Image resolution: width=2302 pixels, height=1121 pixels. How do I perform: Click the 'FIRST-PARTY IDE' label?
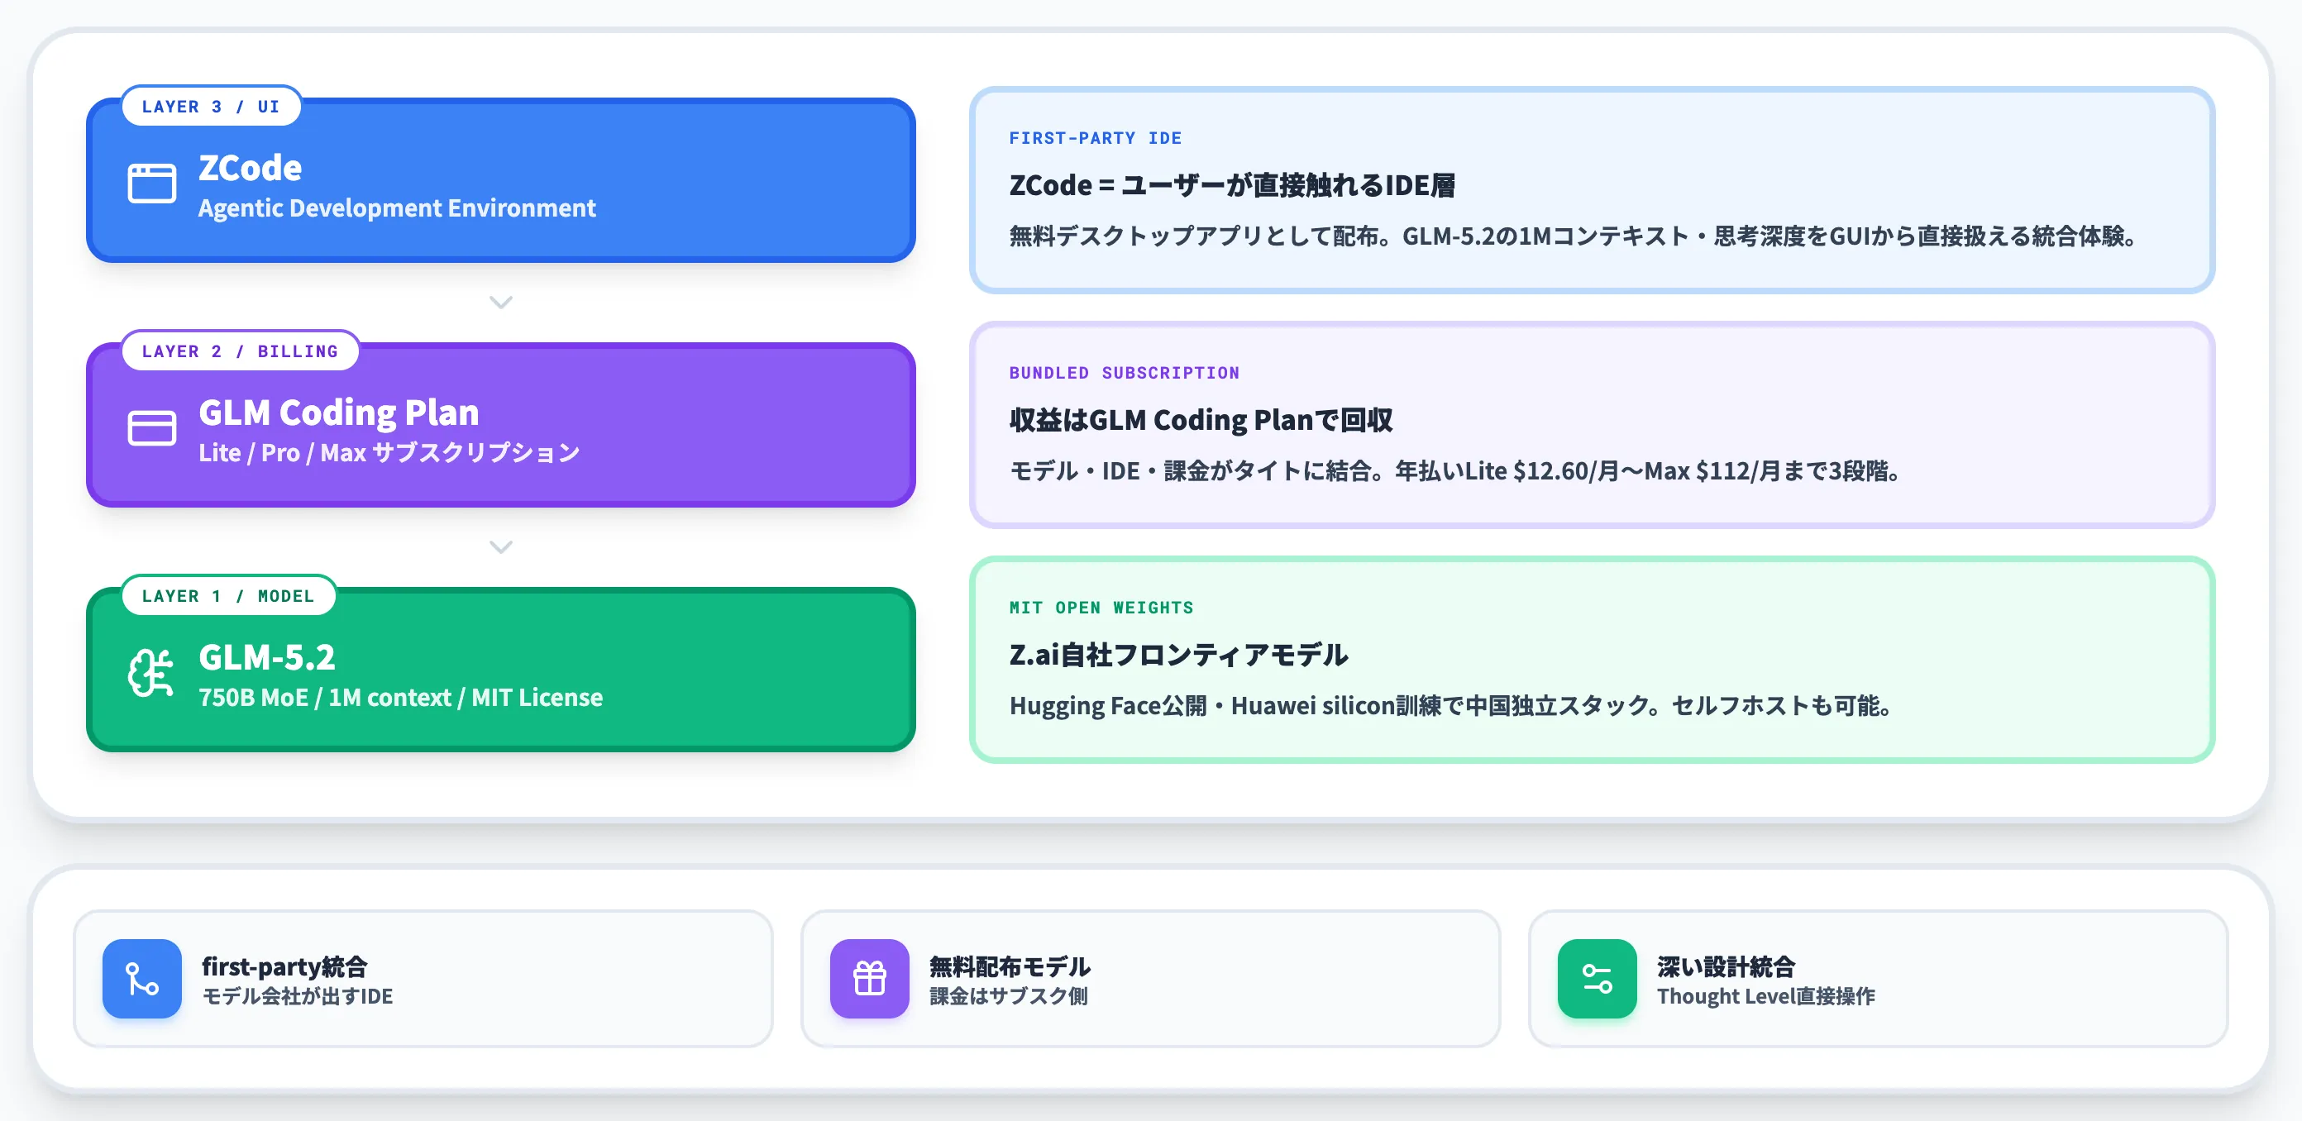(1096, 138)
